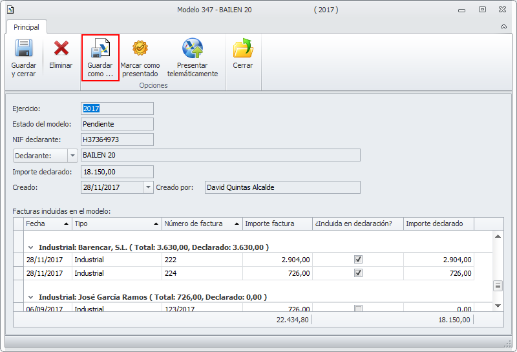This screenshot has width=517, height=352.
Task: Click the Cerrar folder icon
Action: click(x=243, y=49)
